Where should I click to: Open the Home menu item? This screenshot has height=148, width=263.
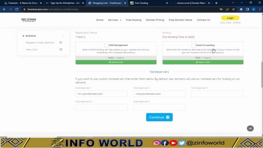[99, 20]
